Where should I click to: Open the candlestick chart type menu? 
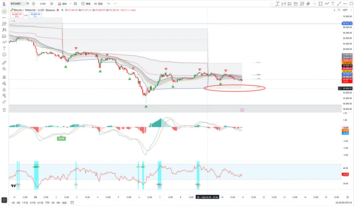coord(52,4)
